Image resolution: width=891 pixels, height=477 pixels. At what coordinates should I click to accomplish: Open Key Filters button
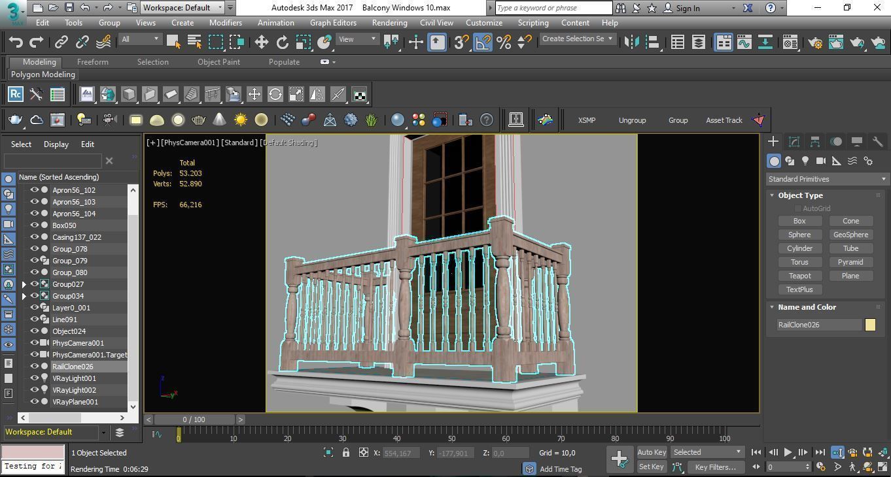click(715, 467)
